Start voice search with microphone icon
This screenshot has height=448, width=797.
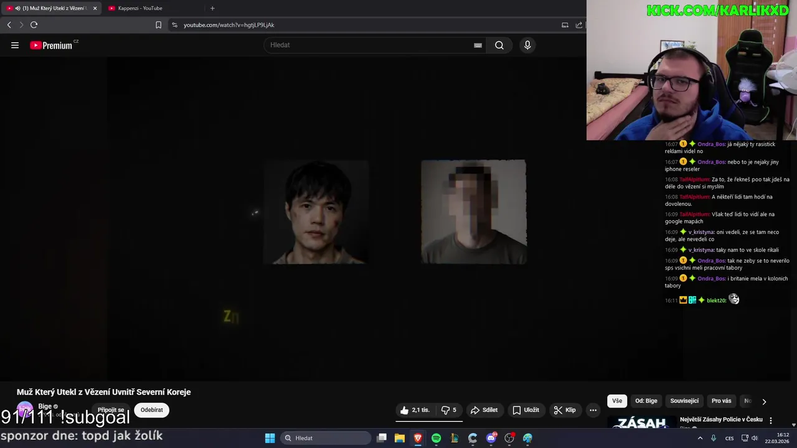click(x=527, y=45)
